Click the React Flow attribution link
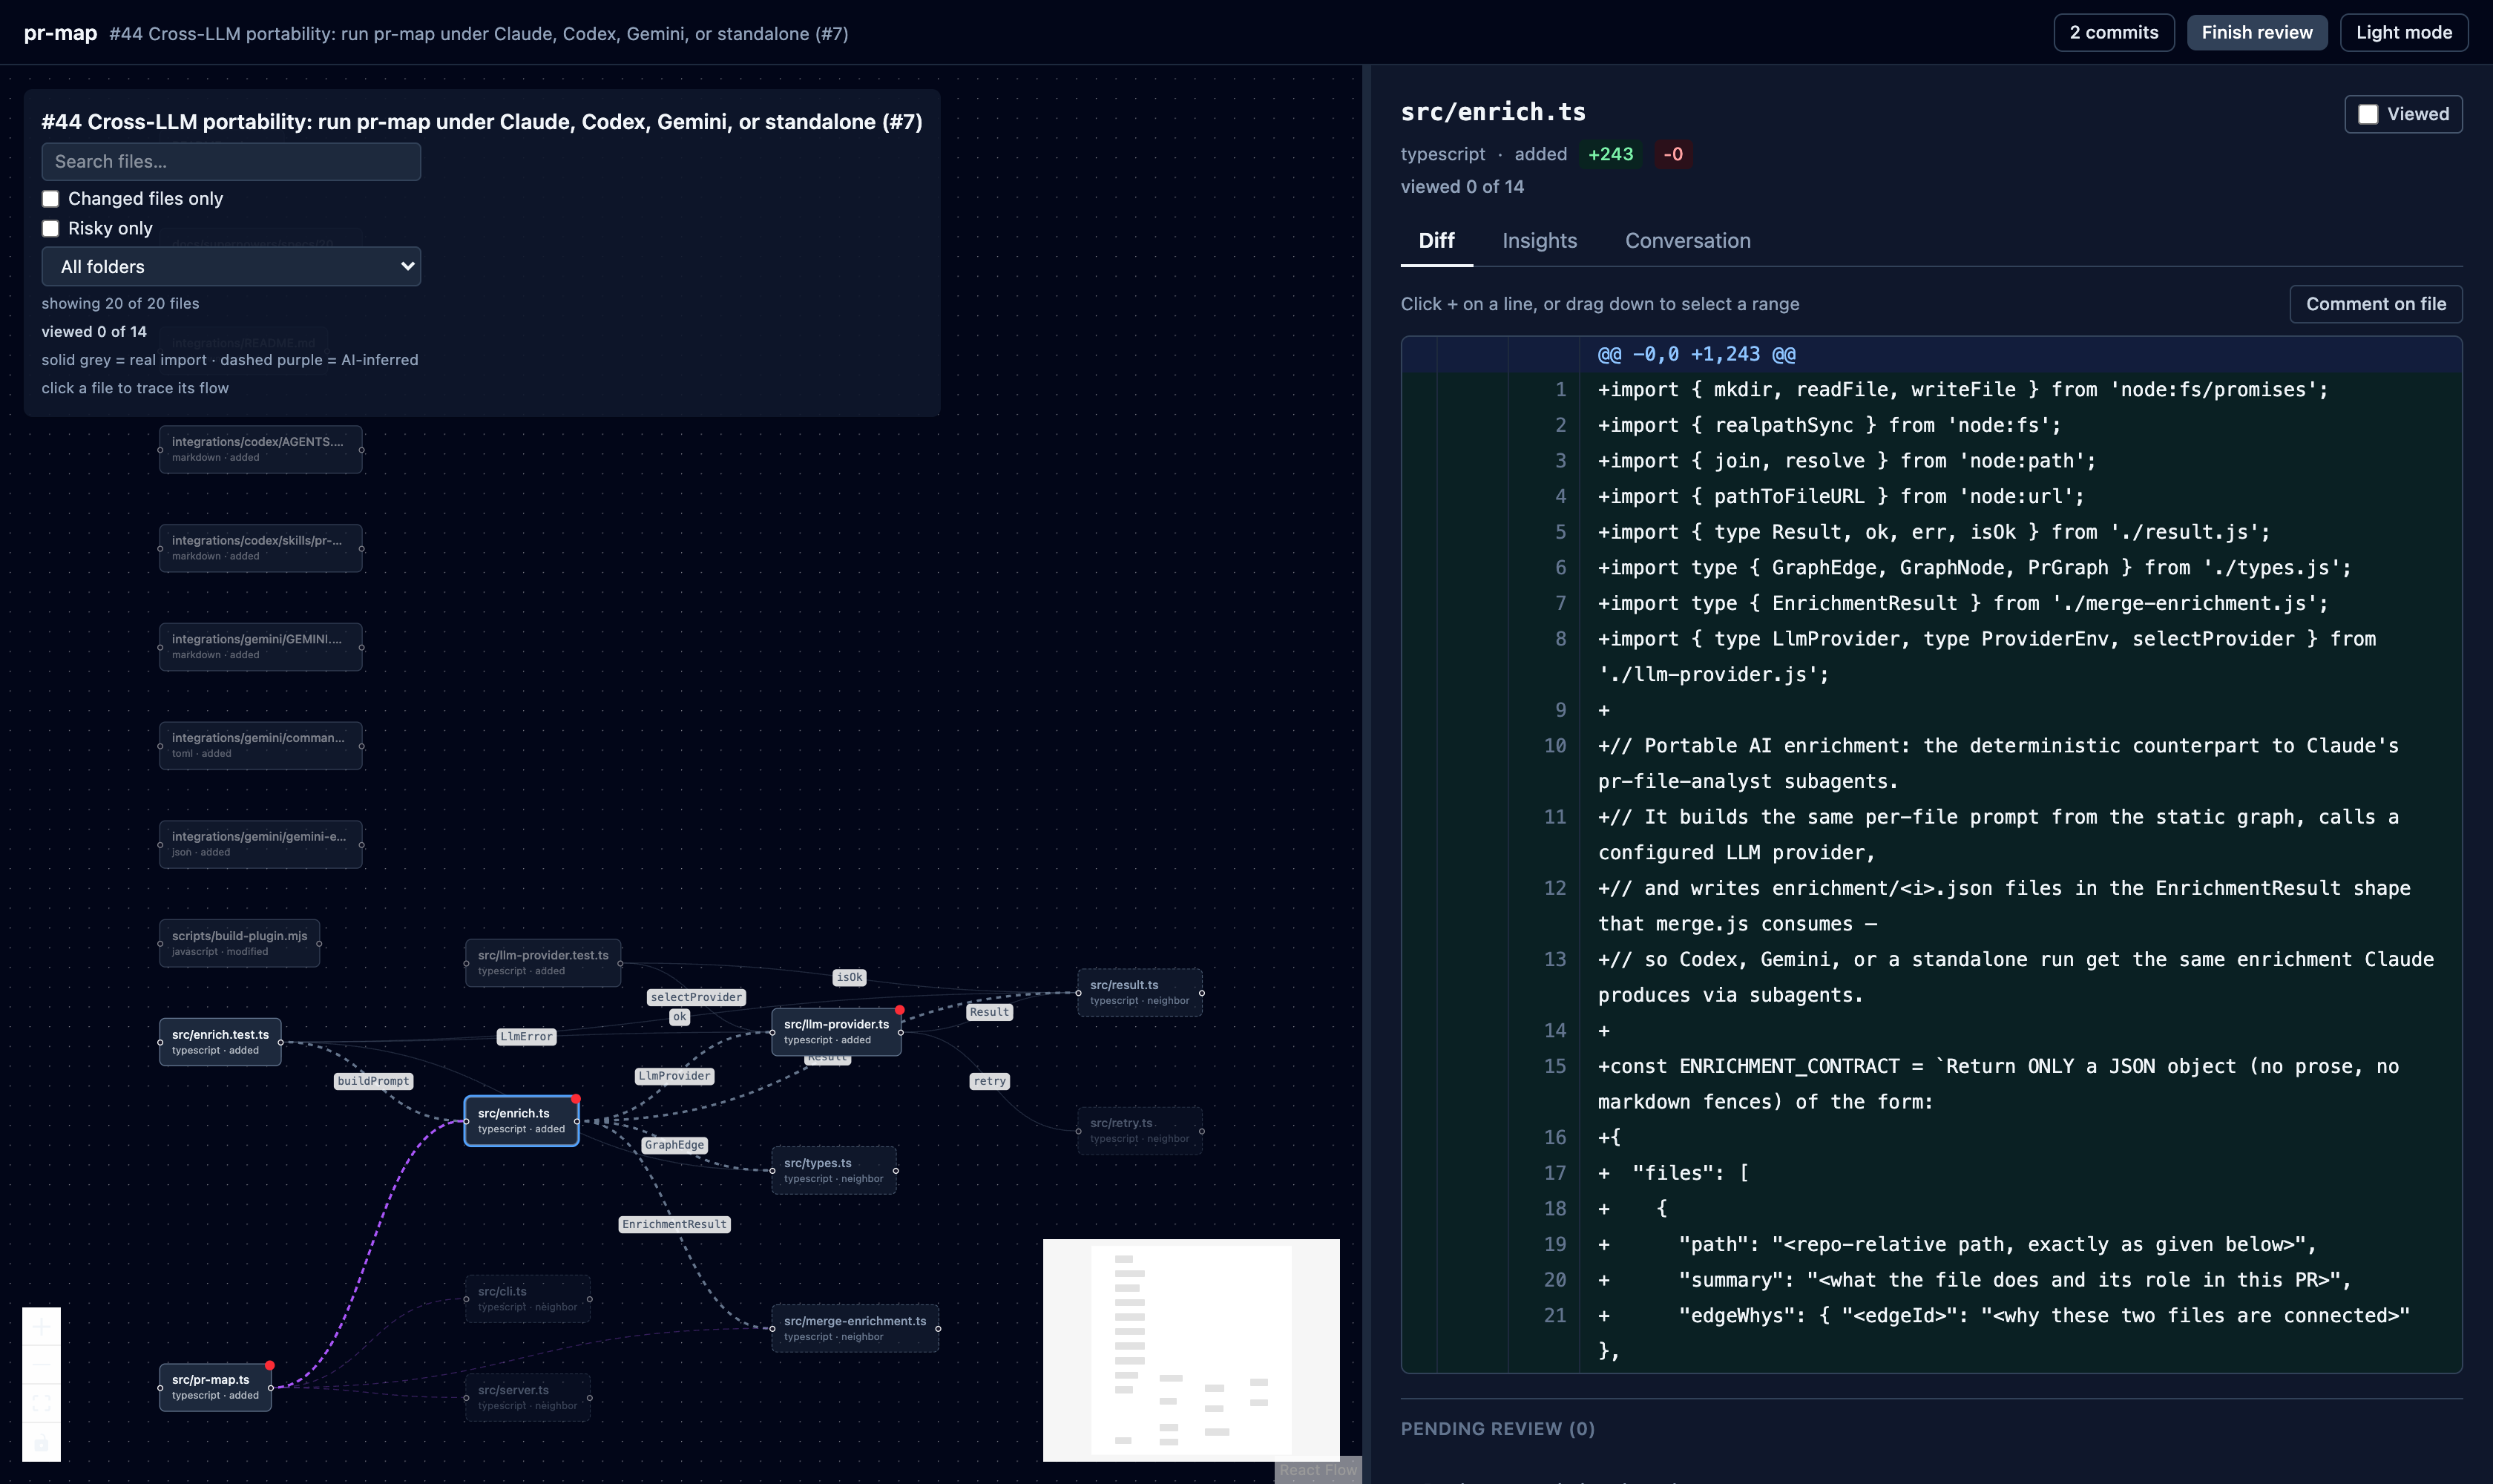 click(1318, 1470)
